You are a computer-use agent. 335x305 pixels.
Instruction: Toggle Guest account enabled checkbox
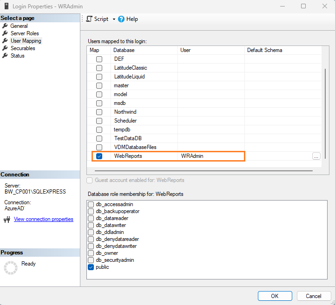click(90, 180)
